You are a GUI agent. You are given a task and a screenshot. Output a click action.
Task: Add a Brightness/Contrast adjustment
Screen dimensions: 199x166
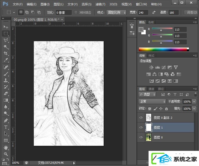[151, 67]
